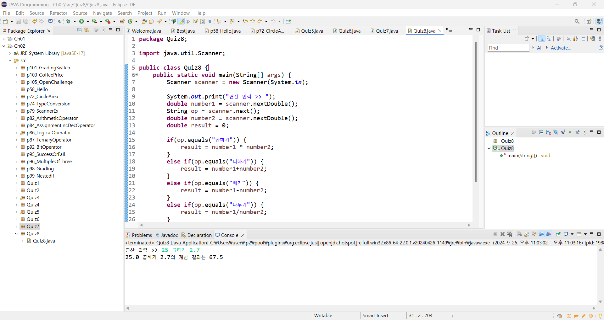Collapse All in Package Explorer

click(79, 30)
